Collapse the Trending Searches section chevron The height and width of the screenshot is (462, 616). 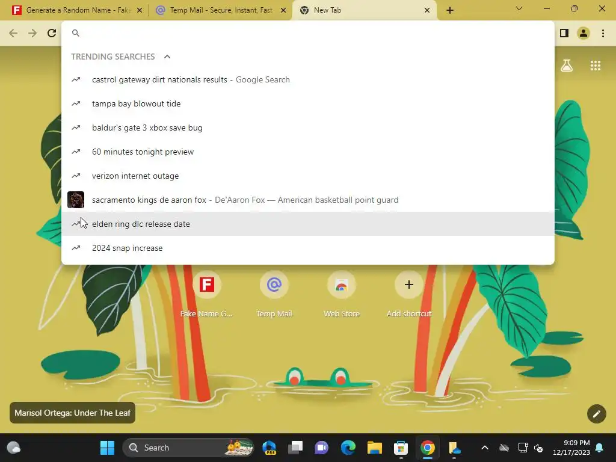click(x=167, y=57)
